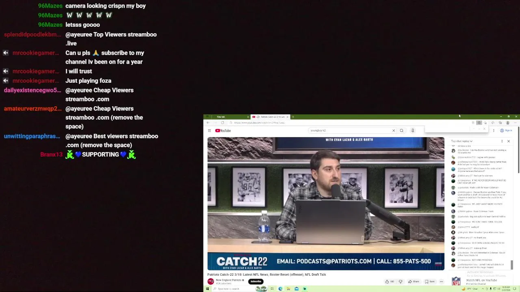Click the 'letsss goooo' chat message
Screen dimensions: 520x292
82,25
